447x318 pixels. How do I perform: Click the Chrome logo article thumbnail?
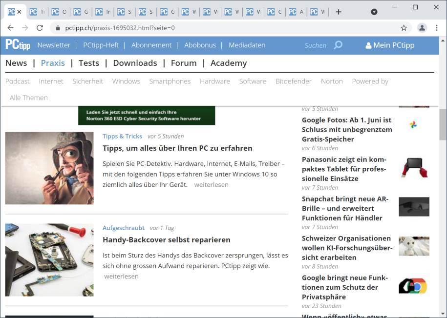(413, 285)
